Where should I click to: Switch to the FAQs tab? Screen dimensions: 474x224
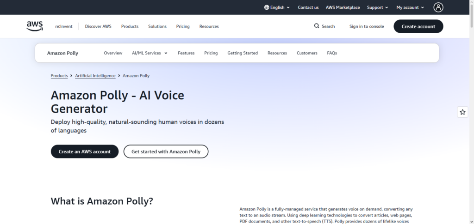pyautogui.click(x=332, y=53)
